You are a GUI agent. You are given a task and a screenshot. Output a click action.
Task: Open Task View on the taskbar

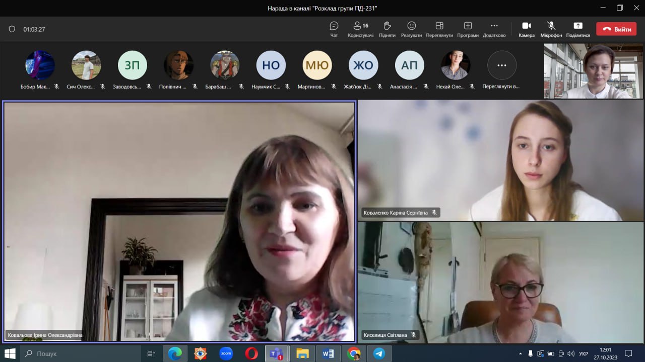151,353
